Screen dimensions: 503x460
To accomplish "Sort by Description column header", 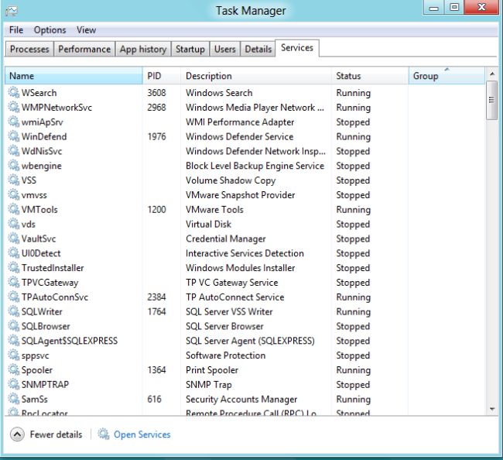I will [x=256, y=76].
